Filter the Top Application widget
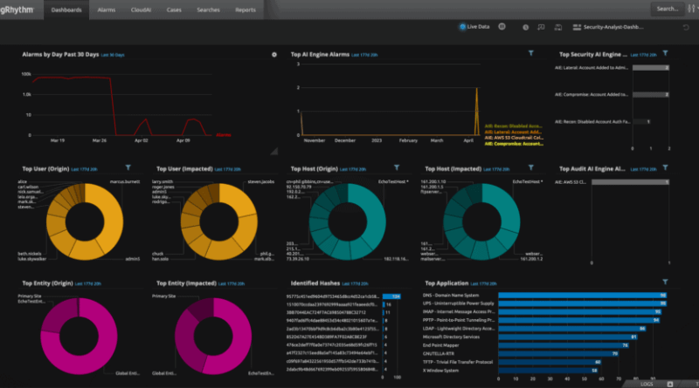This screenshot has height=388, width=699. tap(665, 282)
